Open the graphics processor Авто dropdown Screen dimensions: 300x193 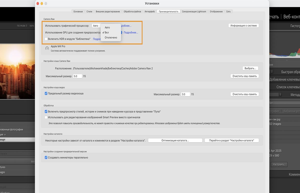[x=96, y=26]
